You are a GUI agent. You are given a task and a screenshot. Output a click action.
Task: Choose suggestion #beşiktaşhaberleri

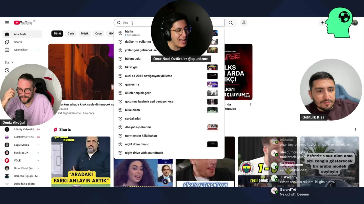point(169,127)
